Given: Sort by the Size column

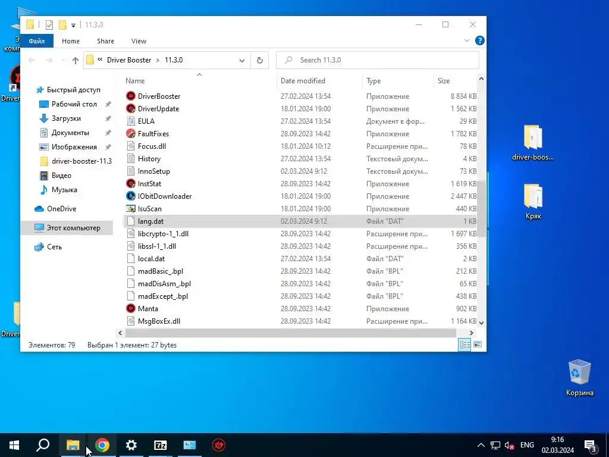Looking at the screenshot, I should [444, 81].
